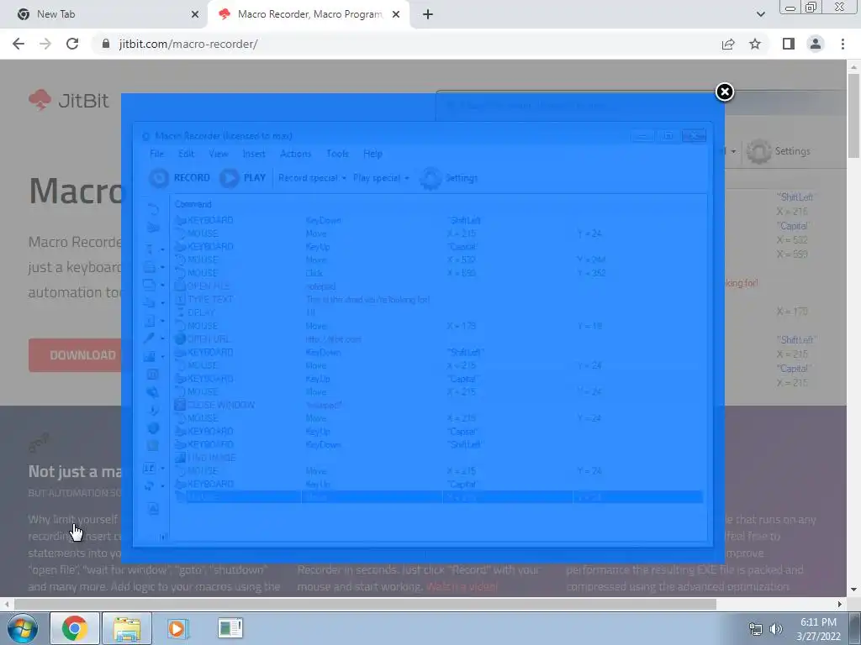This screenshot has width=861, height=645.
Task: Click 'Not just a ma...' heading text
Action: pyautogui.click(x=75, y=472)
